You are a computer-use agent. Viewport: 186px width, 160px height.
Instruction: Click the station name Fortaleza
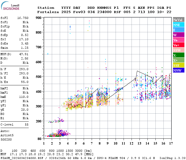(x=48, y=12)
